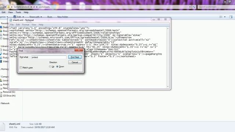Click Date created value in details pane
235x132 pixels.
point(44,127)
